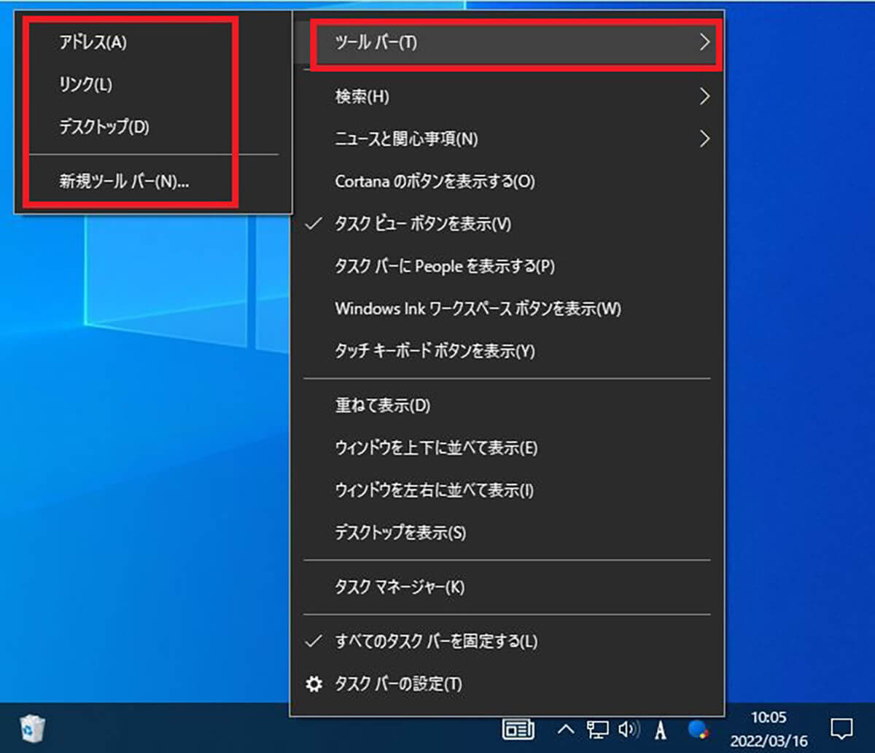The image size is (875, 753).
Task: Click the network icon in the system tray
Action: click(598, 727)
